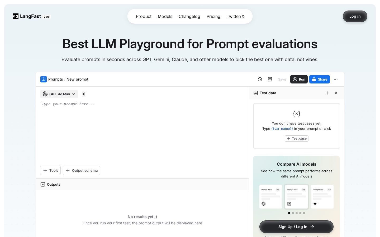Viewport: 380px width, 237px height.
Task: Add an Output schema
Action: coord(81,170)
